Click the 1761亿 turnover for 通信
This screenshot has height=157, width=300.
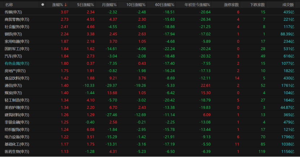pyautogui.click(x=288, y=86)
